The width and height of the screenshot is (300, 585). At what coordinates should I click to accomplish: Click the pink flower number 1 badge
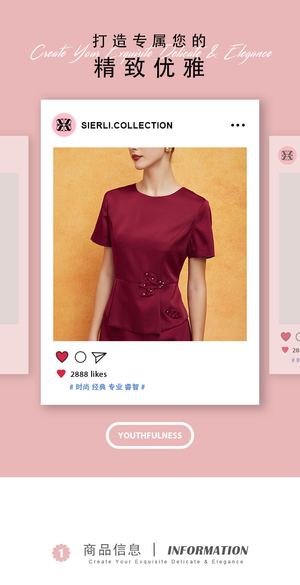(x=61, y=553)
